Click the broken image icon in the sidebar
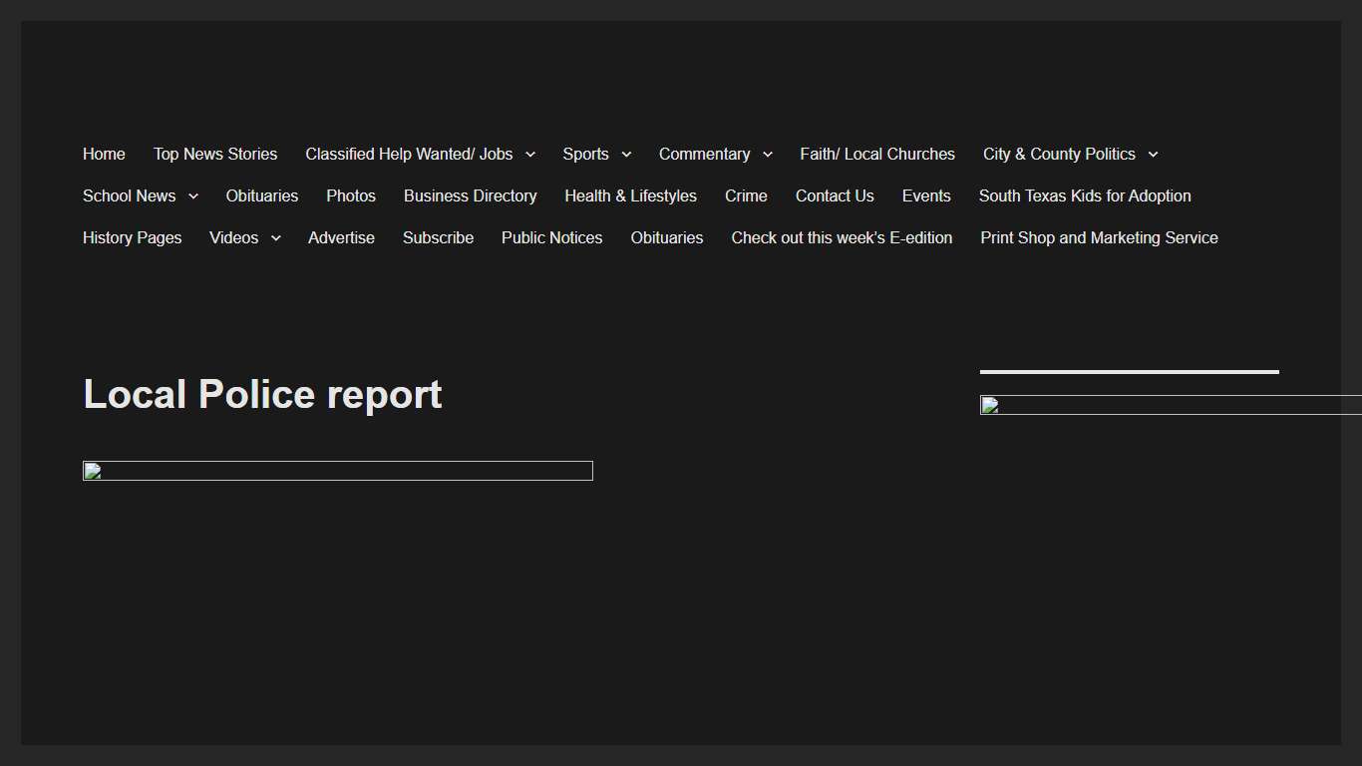This screenshot has width=1362, height=766. click(x=988, y=404)
